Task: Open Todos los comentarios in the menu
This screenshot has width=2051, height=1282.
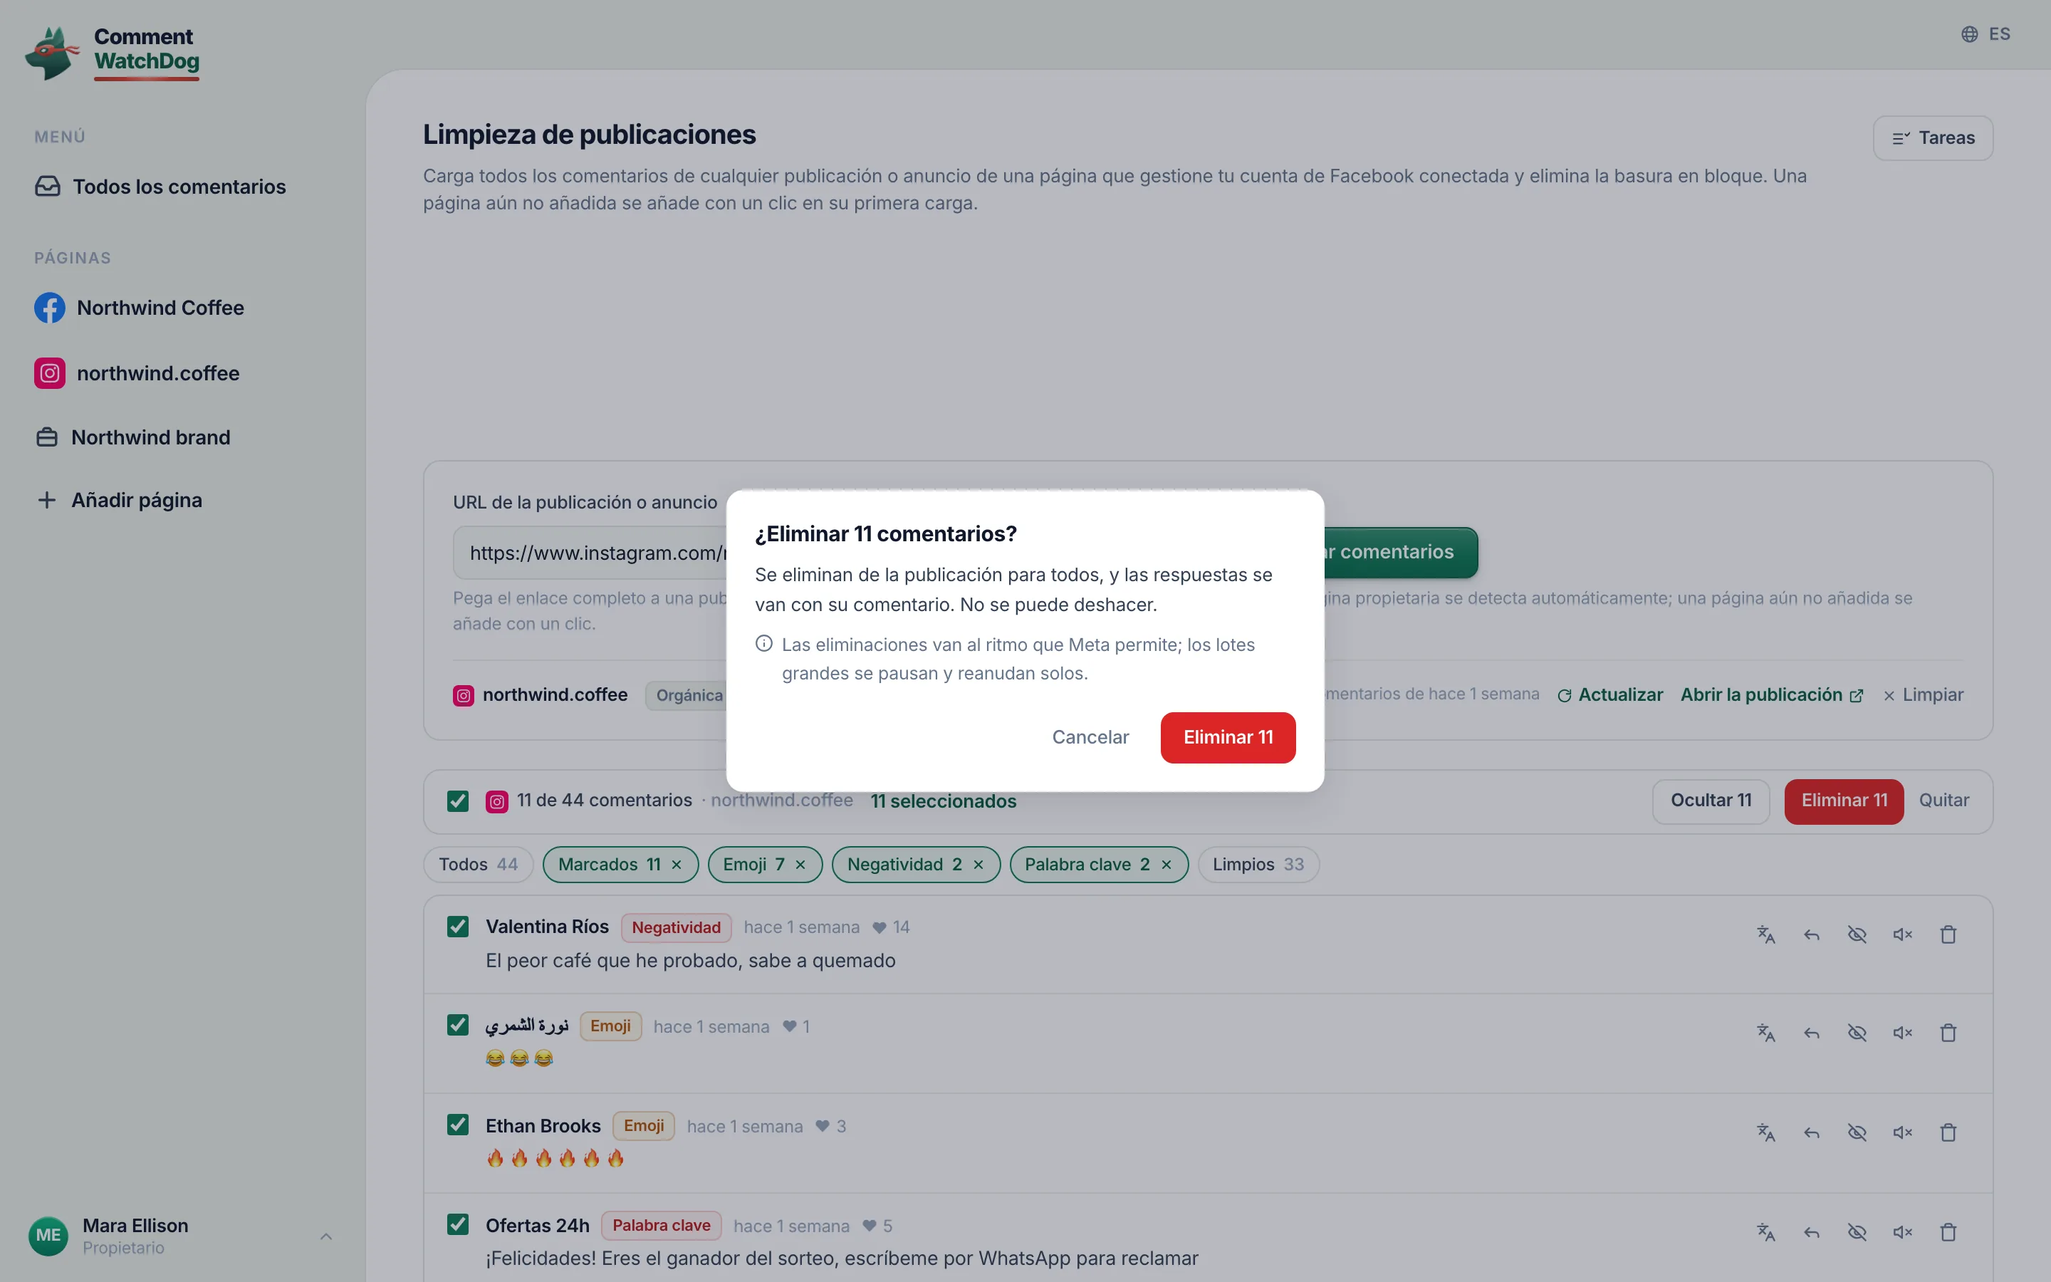Action: click(x=161, y=187)
